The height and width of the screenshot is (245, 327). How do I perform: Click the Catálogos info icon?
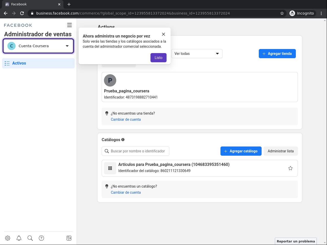click(x=123, y=140)
